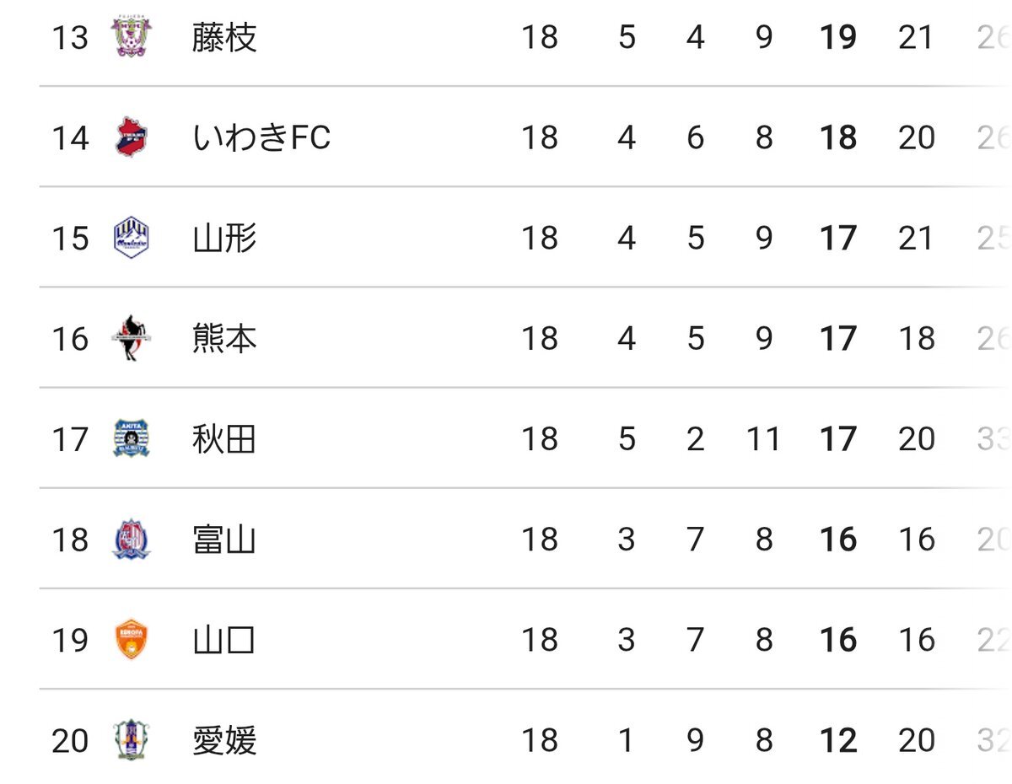Click 藤枝's bold points value 19

[x=838, y=38]
